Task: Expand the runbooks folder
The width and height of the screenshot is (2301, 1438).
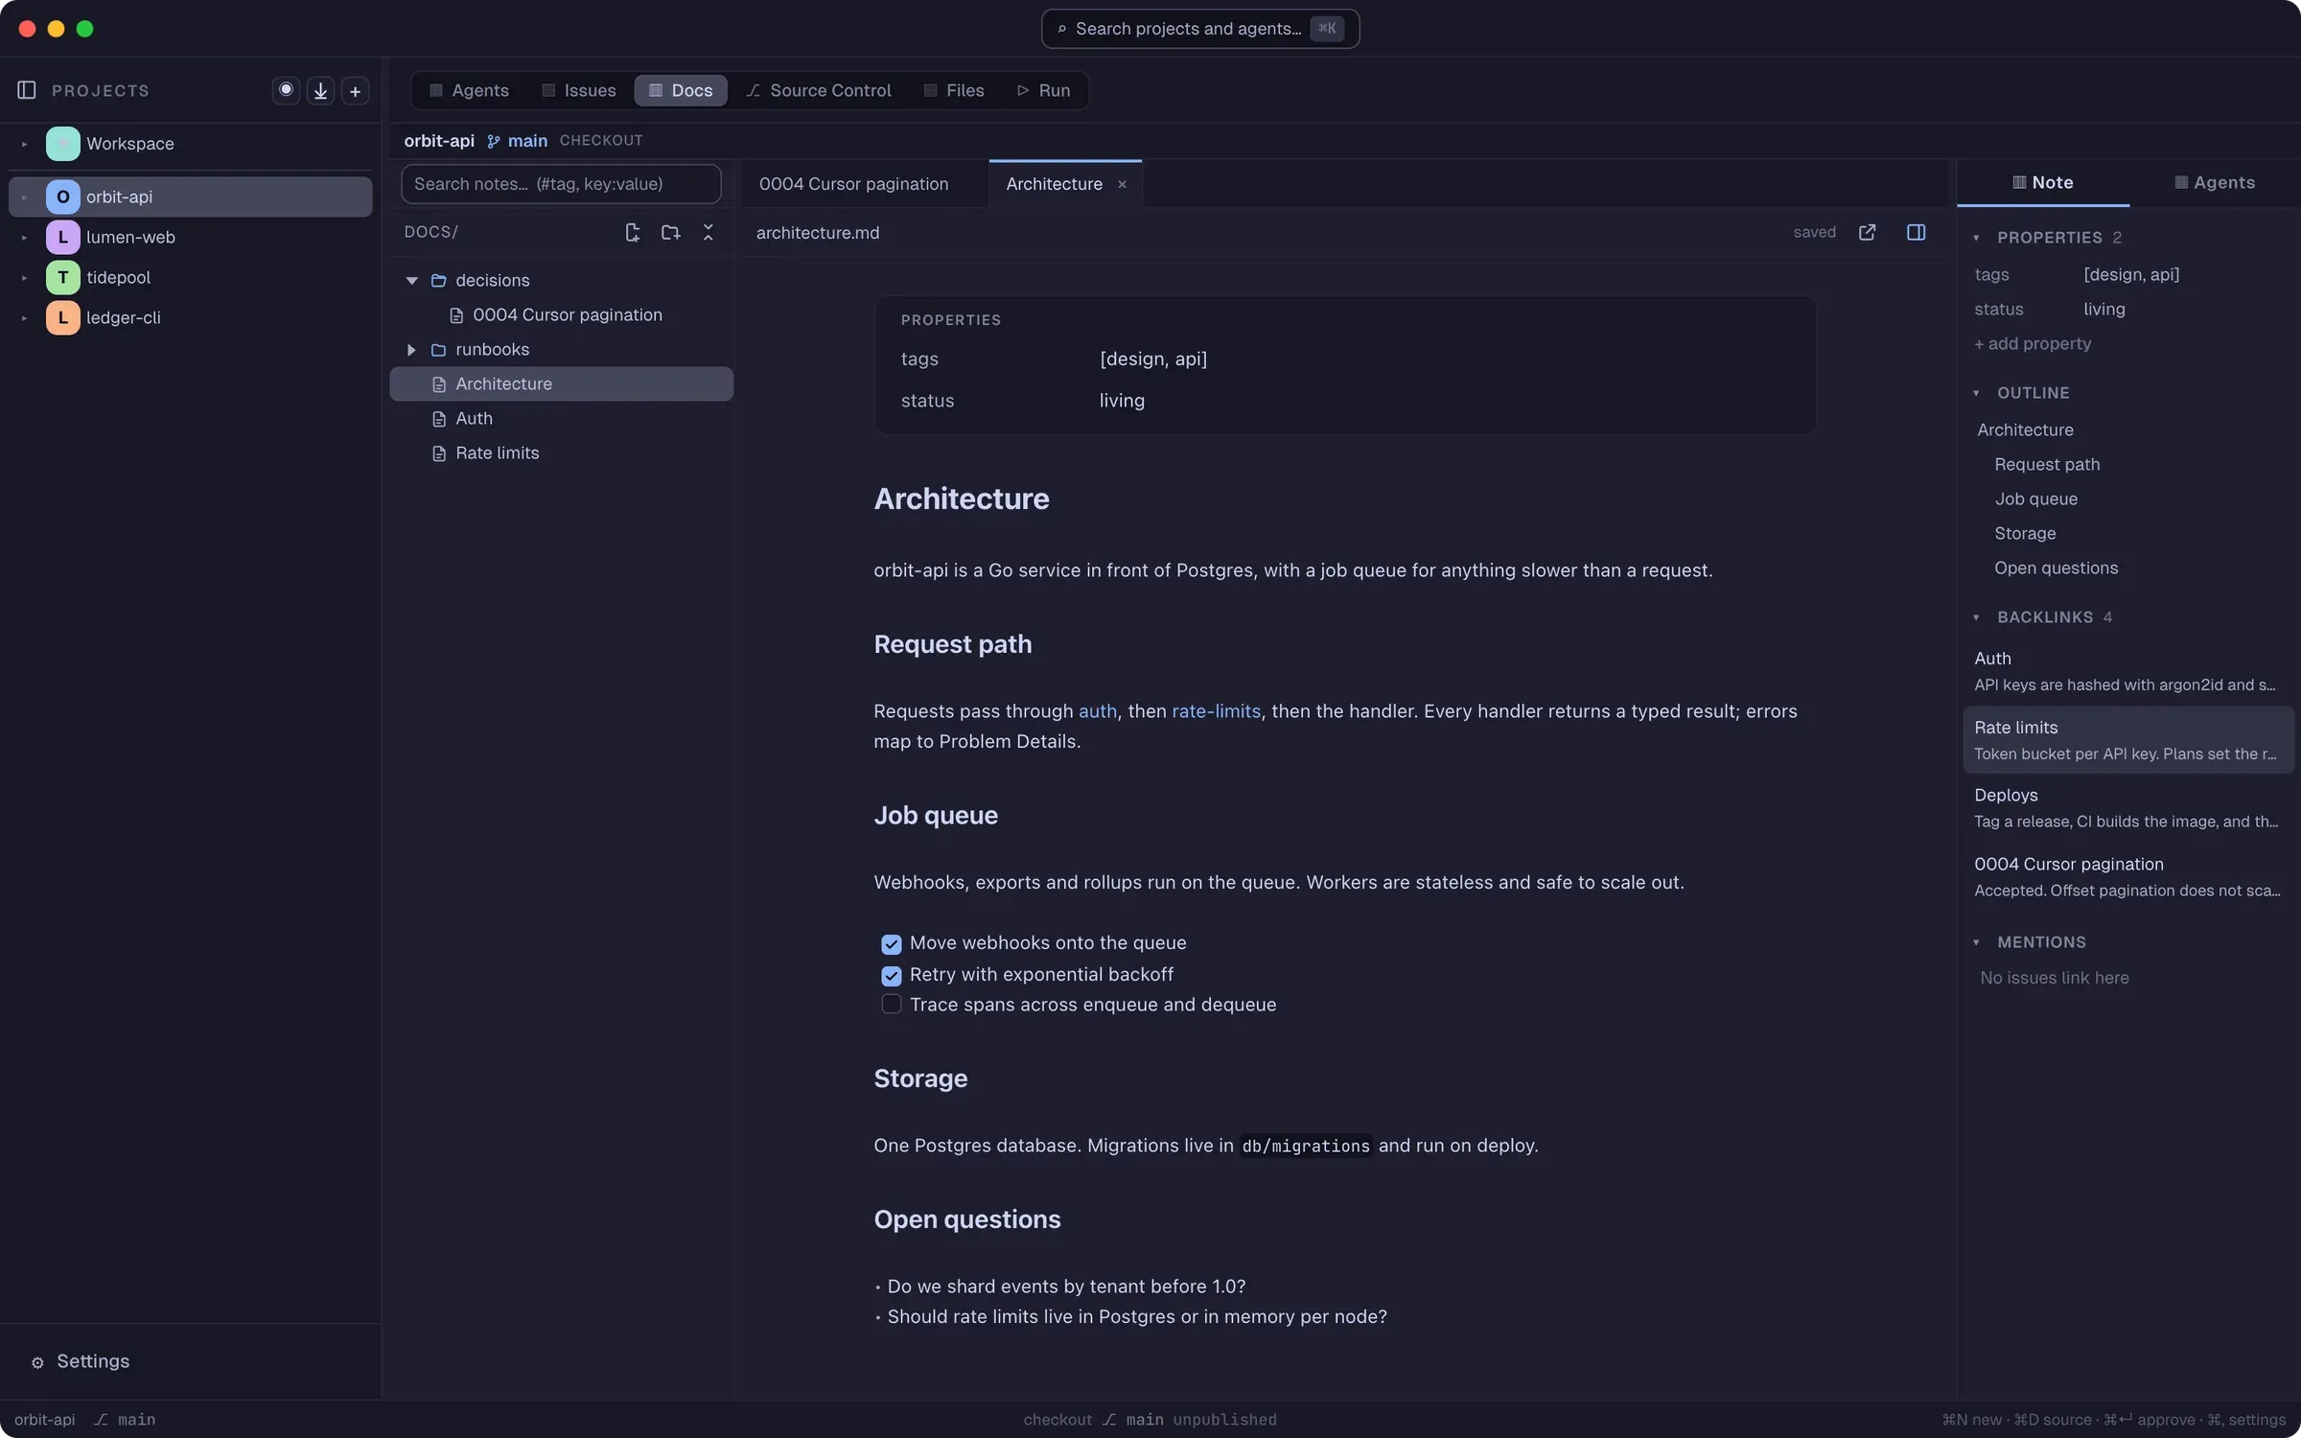Action: tap(411, 350)
